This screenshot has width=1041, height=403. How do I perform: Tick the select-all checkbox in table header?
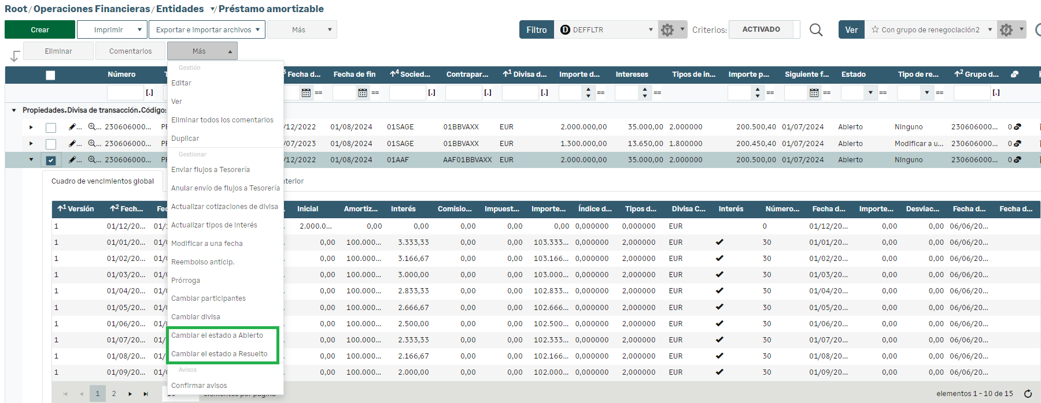pyautogui.click(x=50, y=75)
